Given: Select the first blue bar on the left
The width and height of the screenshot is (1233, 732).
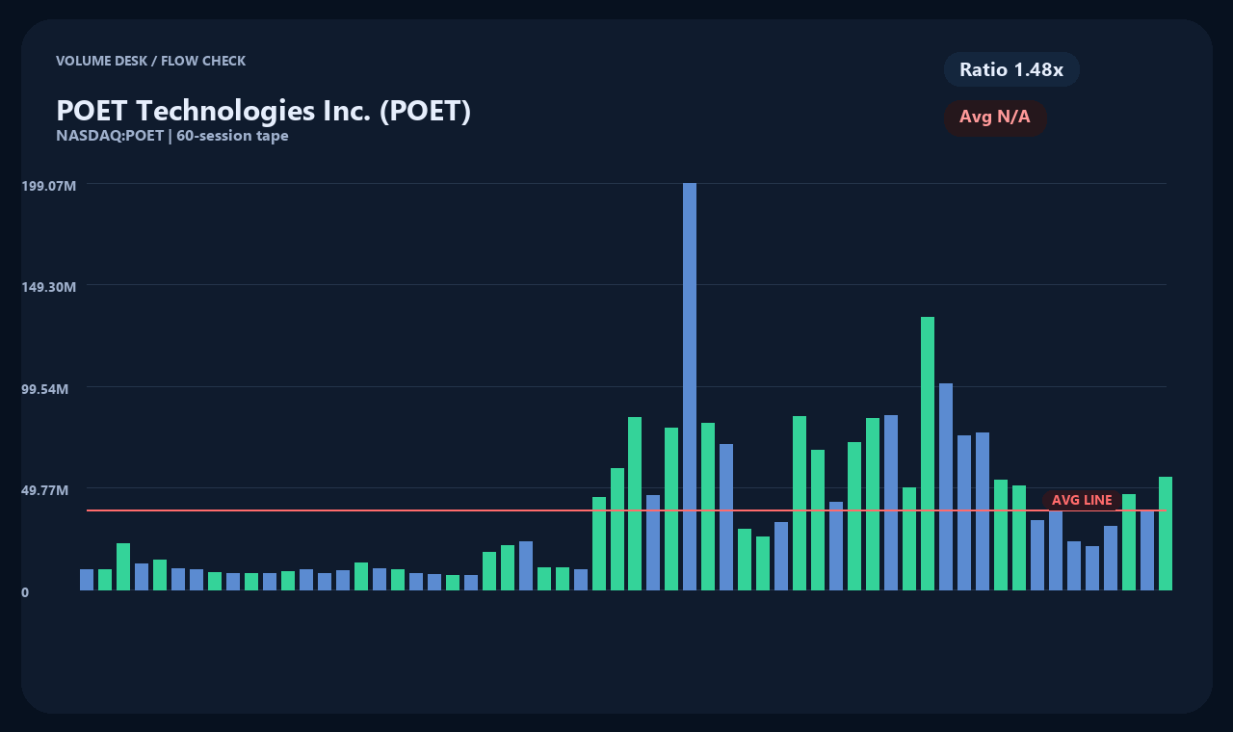Looking at the screenshot, I should [x=87, y=580].
